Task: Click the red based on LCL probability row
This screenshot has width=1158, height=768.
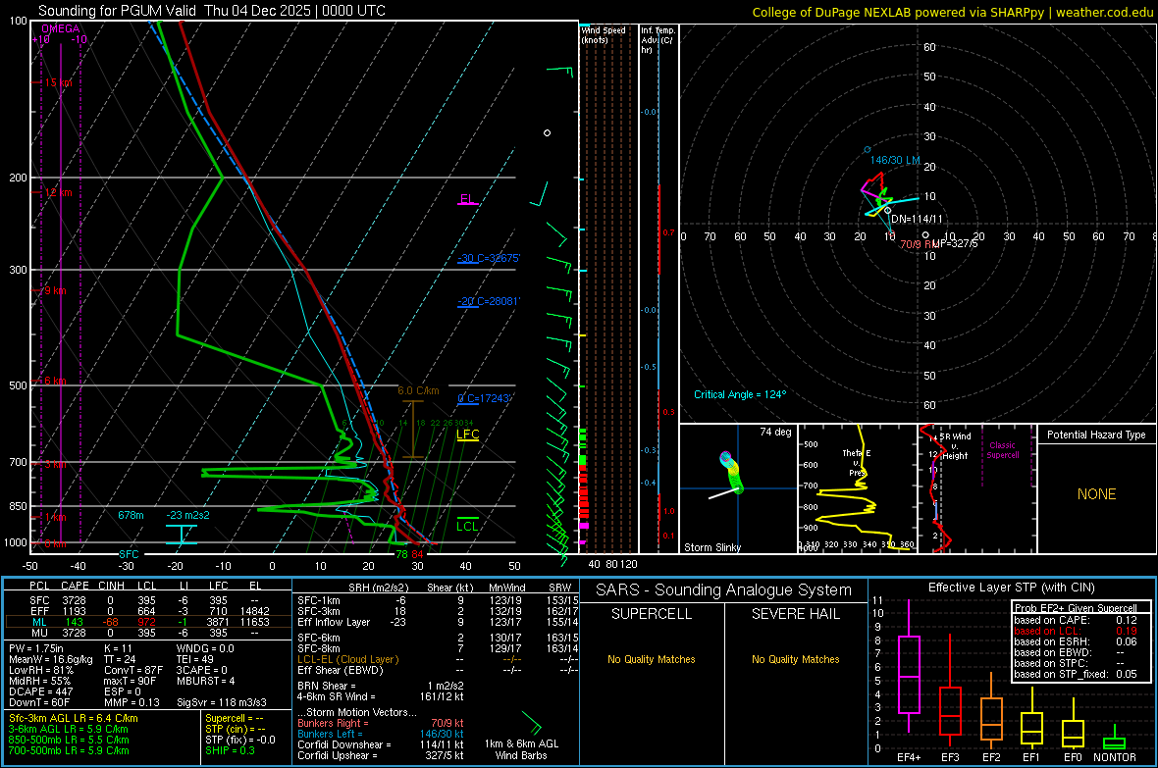Action: tap(1076, 632)
